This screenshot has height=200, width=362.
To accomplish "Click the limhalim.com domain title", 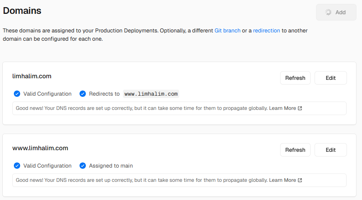I will [x=32, y=76].
